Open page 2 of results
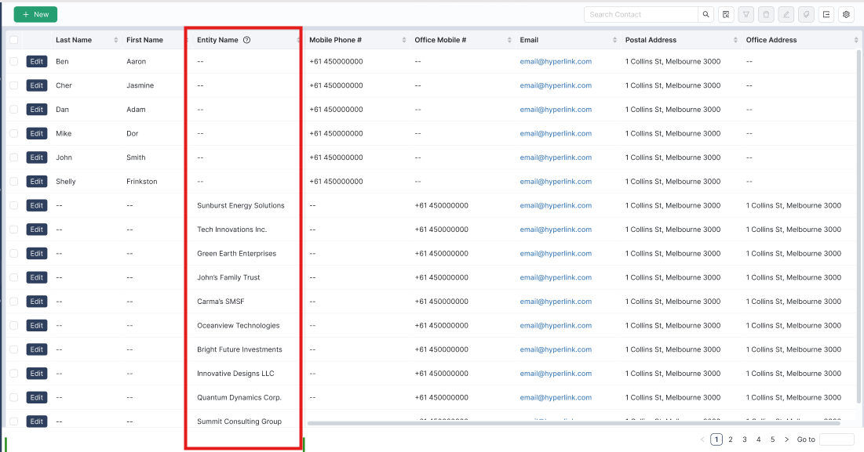 [x=731, y=439]
